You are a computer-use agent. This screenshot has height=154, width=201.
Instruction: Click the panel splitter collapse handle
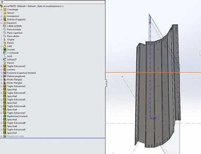[106, 83]
